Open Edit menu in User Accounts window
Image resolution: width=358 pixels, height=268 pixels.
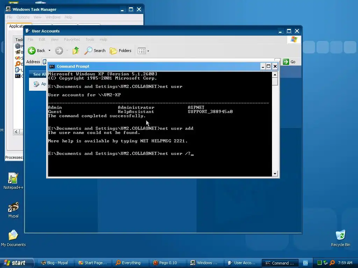[42, 39]
